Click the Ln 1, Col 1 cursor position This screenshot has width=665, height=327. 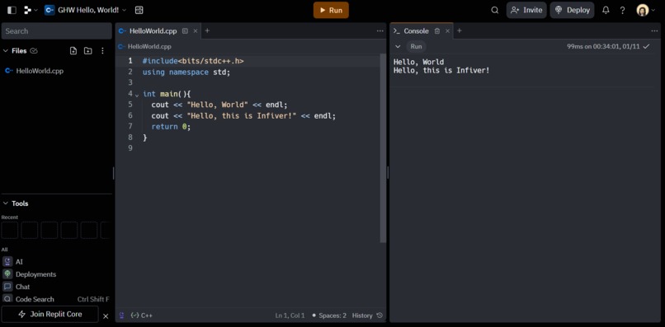pos(290,315)
